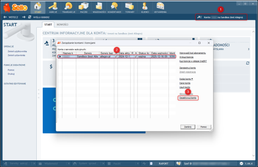Click Zmień ustawienia in the sidebar
The height and width of the screenshot is (167, 258).
(16, 55)
